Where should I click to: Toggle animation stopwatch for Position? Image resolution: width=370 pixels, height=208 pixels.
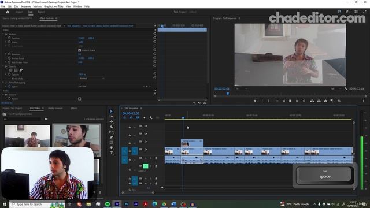(9, 38)
